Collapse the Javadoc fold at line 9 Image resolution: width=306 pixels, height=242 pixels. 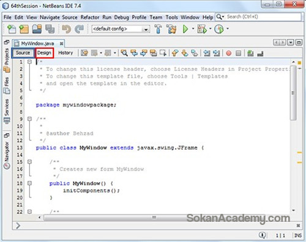(x=29, y=119)
